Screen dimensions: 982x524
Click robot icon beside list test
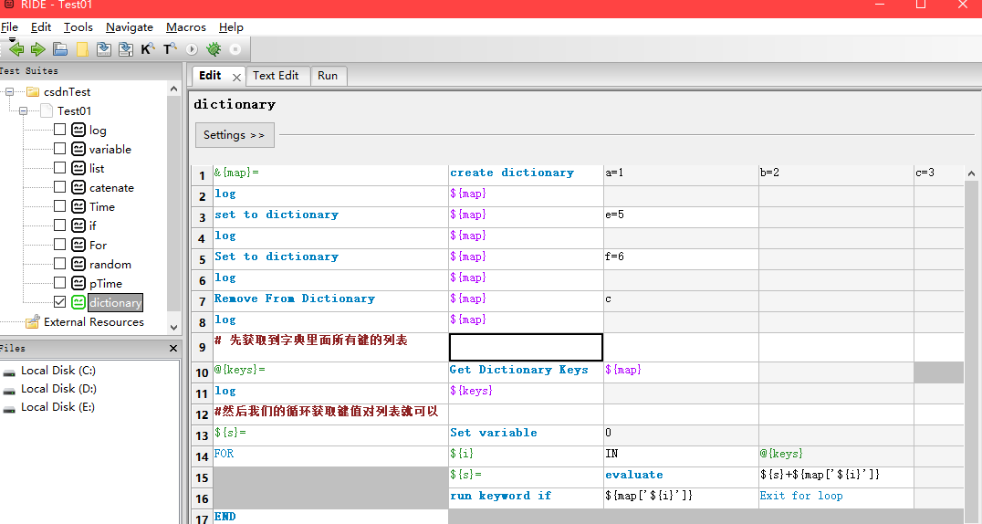click(x=78, y=168)
